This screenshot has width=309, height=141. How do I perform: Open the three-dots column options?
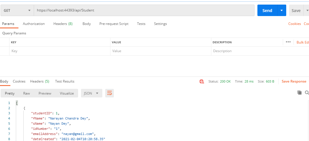(288, 42)
